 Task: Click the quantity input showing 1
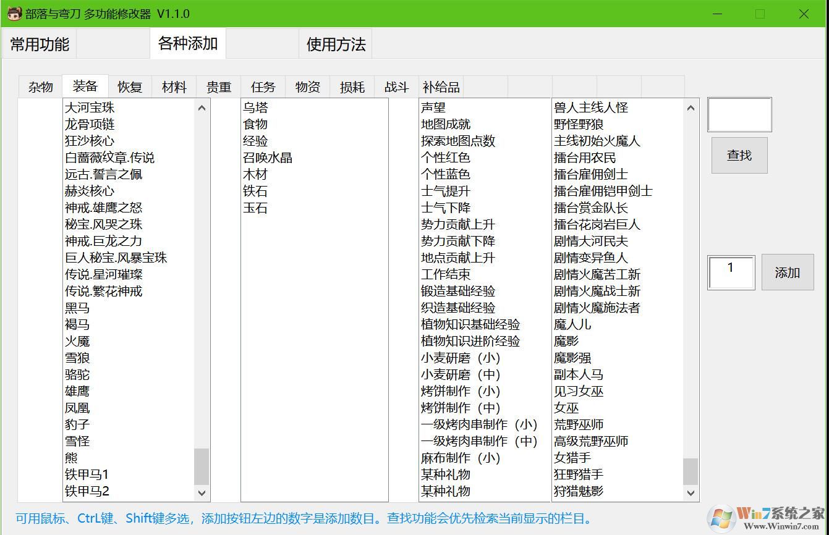[x=731, y=272]
